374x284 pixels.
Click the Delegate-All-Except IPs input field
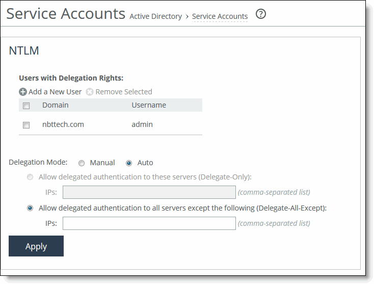point(149,223)
